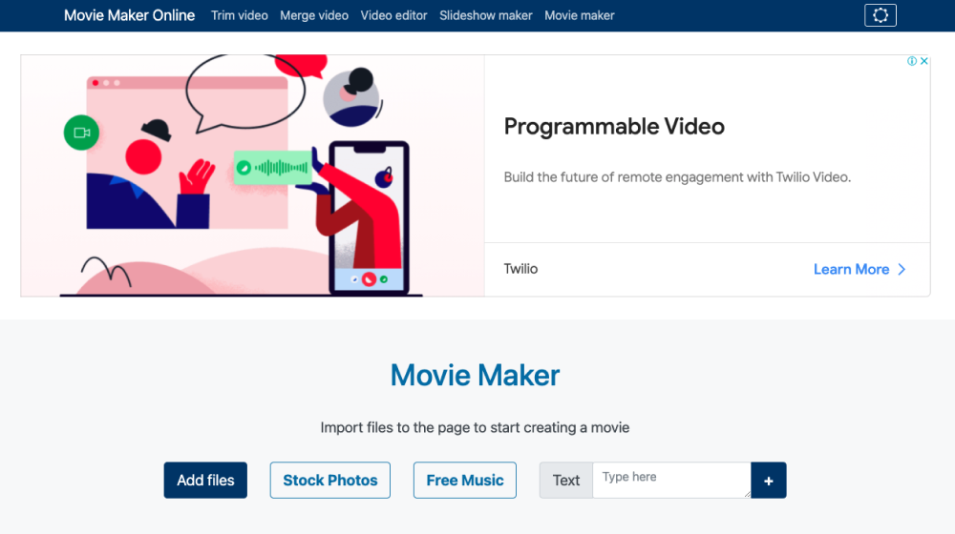Browse Free Music

pyautogui.click(x=464, y=481)
